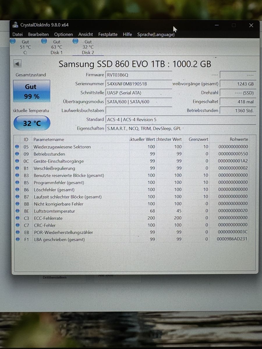Screen dimensions: 262x349
Task: Select drive C: at 51 °C
Action: click(22, 47)
